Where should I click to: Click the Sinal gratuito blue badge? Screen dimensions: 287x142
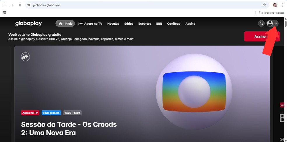pyautogui.click(x=51, y=113)
